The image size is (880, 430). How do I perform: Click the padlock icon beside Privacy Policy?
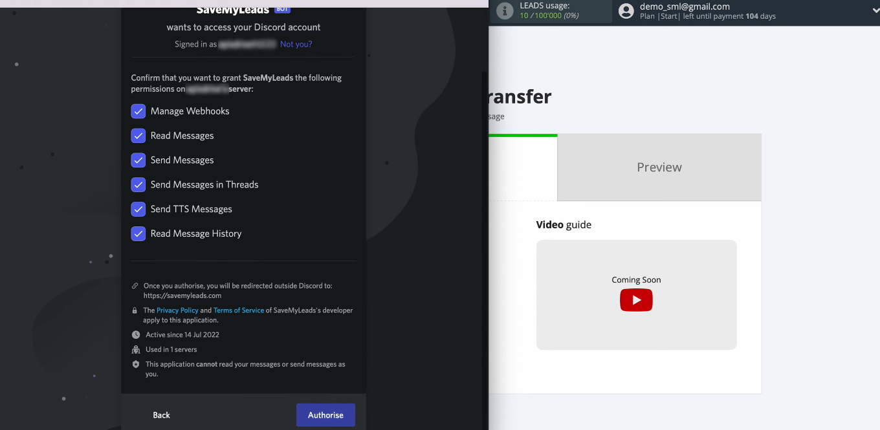[x=135, y=310]
